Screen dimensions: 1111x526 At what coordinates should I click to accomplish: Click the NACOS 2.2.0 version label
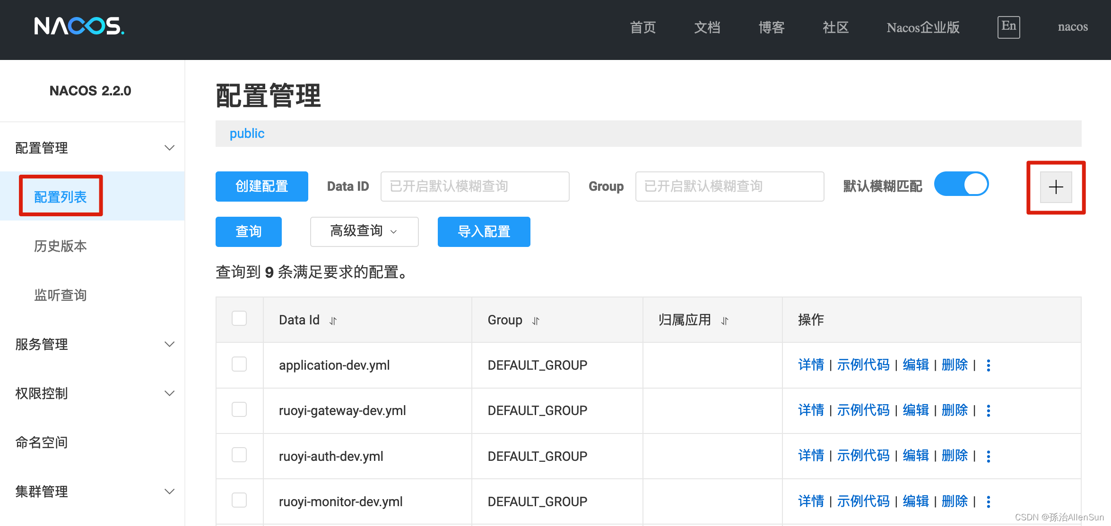(x=90, y=91)
